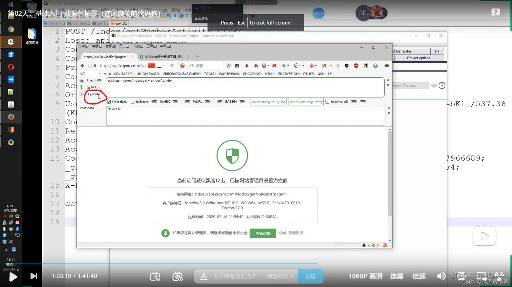This screenshot has height=287, width=512.
Task: Open the TOOLS dropdown in hackbar
Action: pyautogui.click(x=210, y=74)
